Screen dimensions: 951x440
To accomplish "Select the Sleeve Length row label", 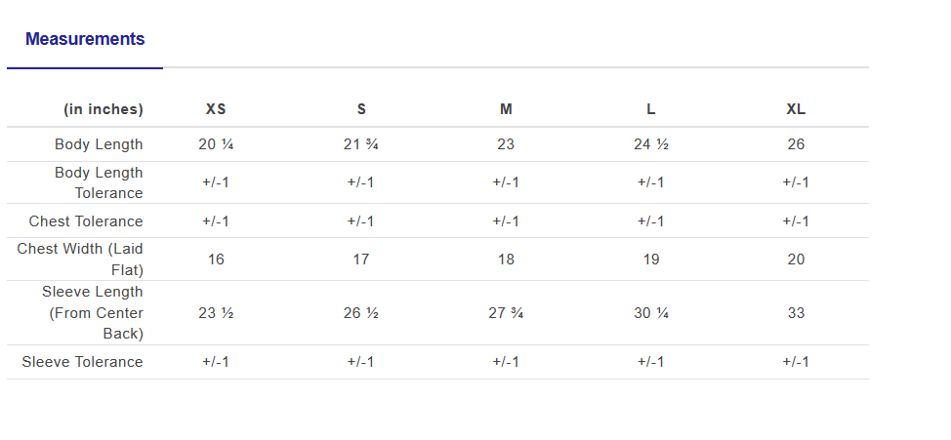I will tap(93, 313).
